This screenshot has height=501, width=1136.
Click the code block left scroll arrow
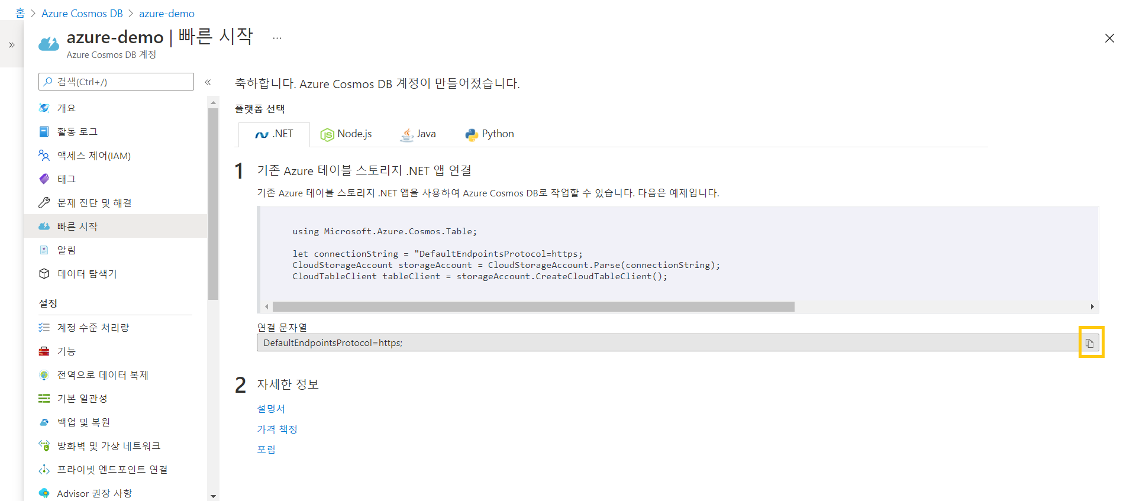pyautogui.click(x=267, y=306)
